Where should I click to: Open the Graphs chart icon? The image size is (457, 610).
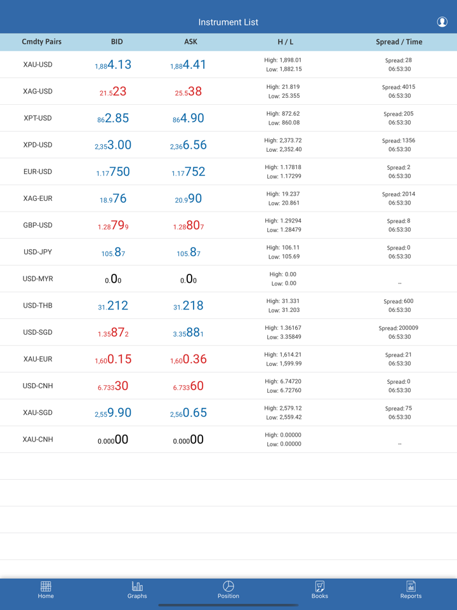pos(137,586)
